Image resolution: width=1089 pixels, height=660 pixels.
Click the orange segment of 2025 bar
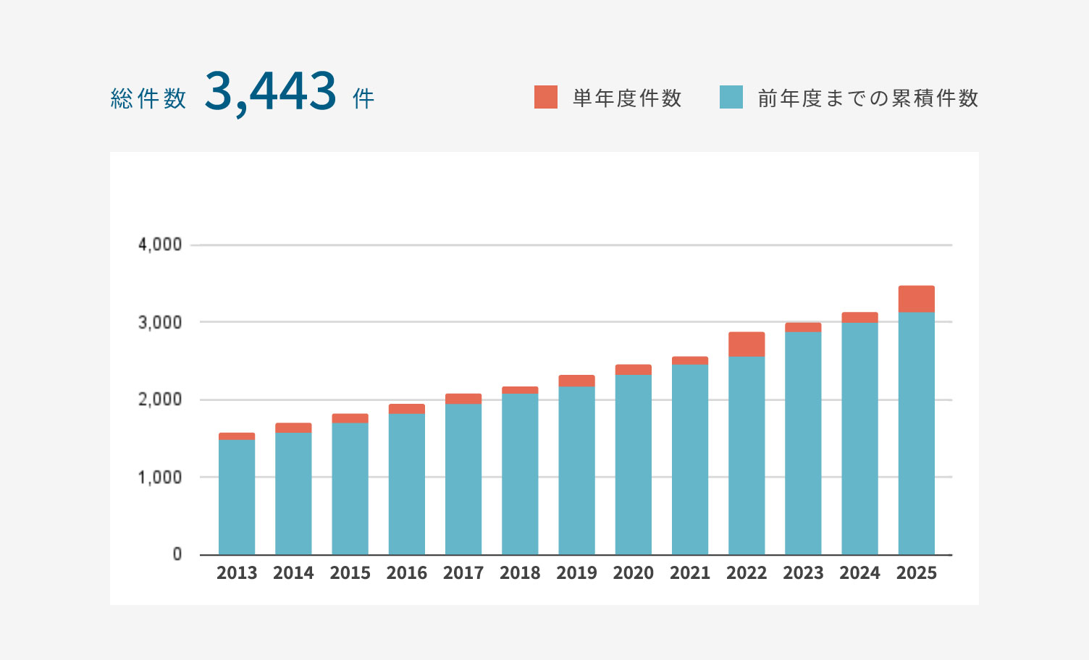[916, 299]
